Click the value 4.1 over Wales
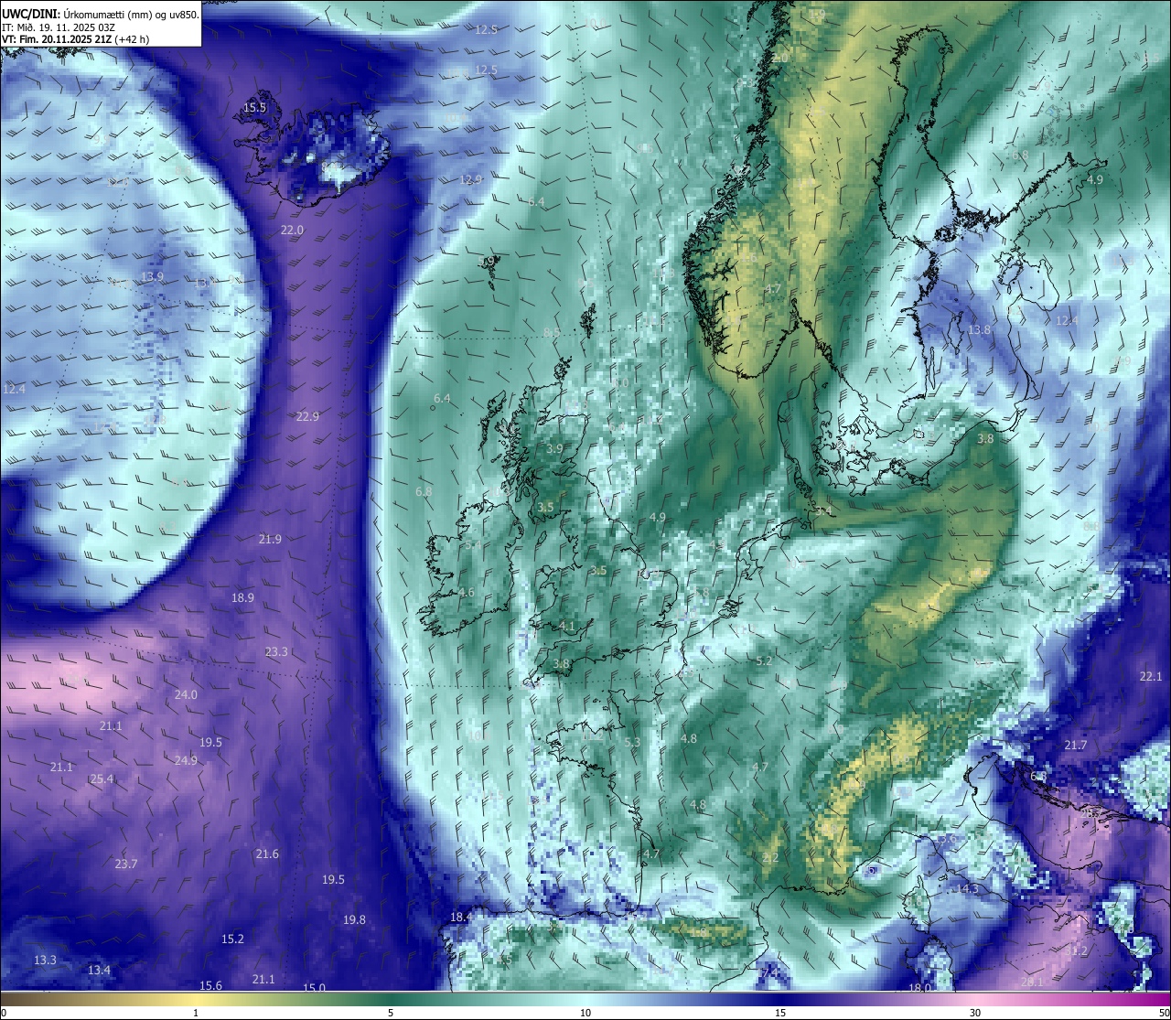Screen dimensions: 1171x1020 tap(566, 628)
